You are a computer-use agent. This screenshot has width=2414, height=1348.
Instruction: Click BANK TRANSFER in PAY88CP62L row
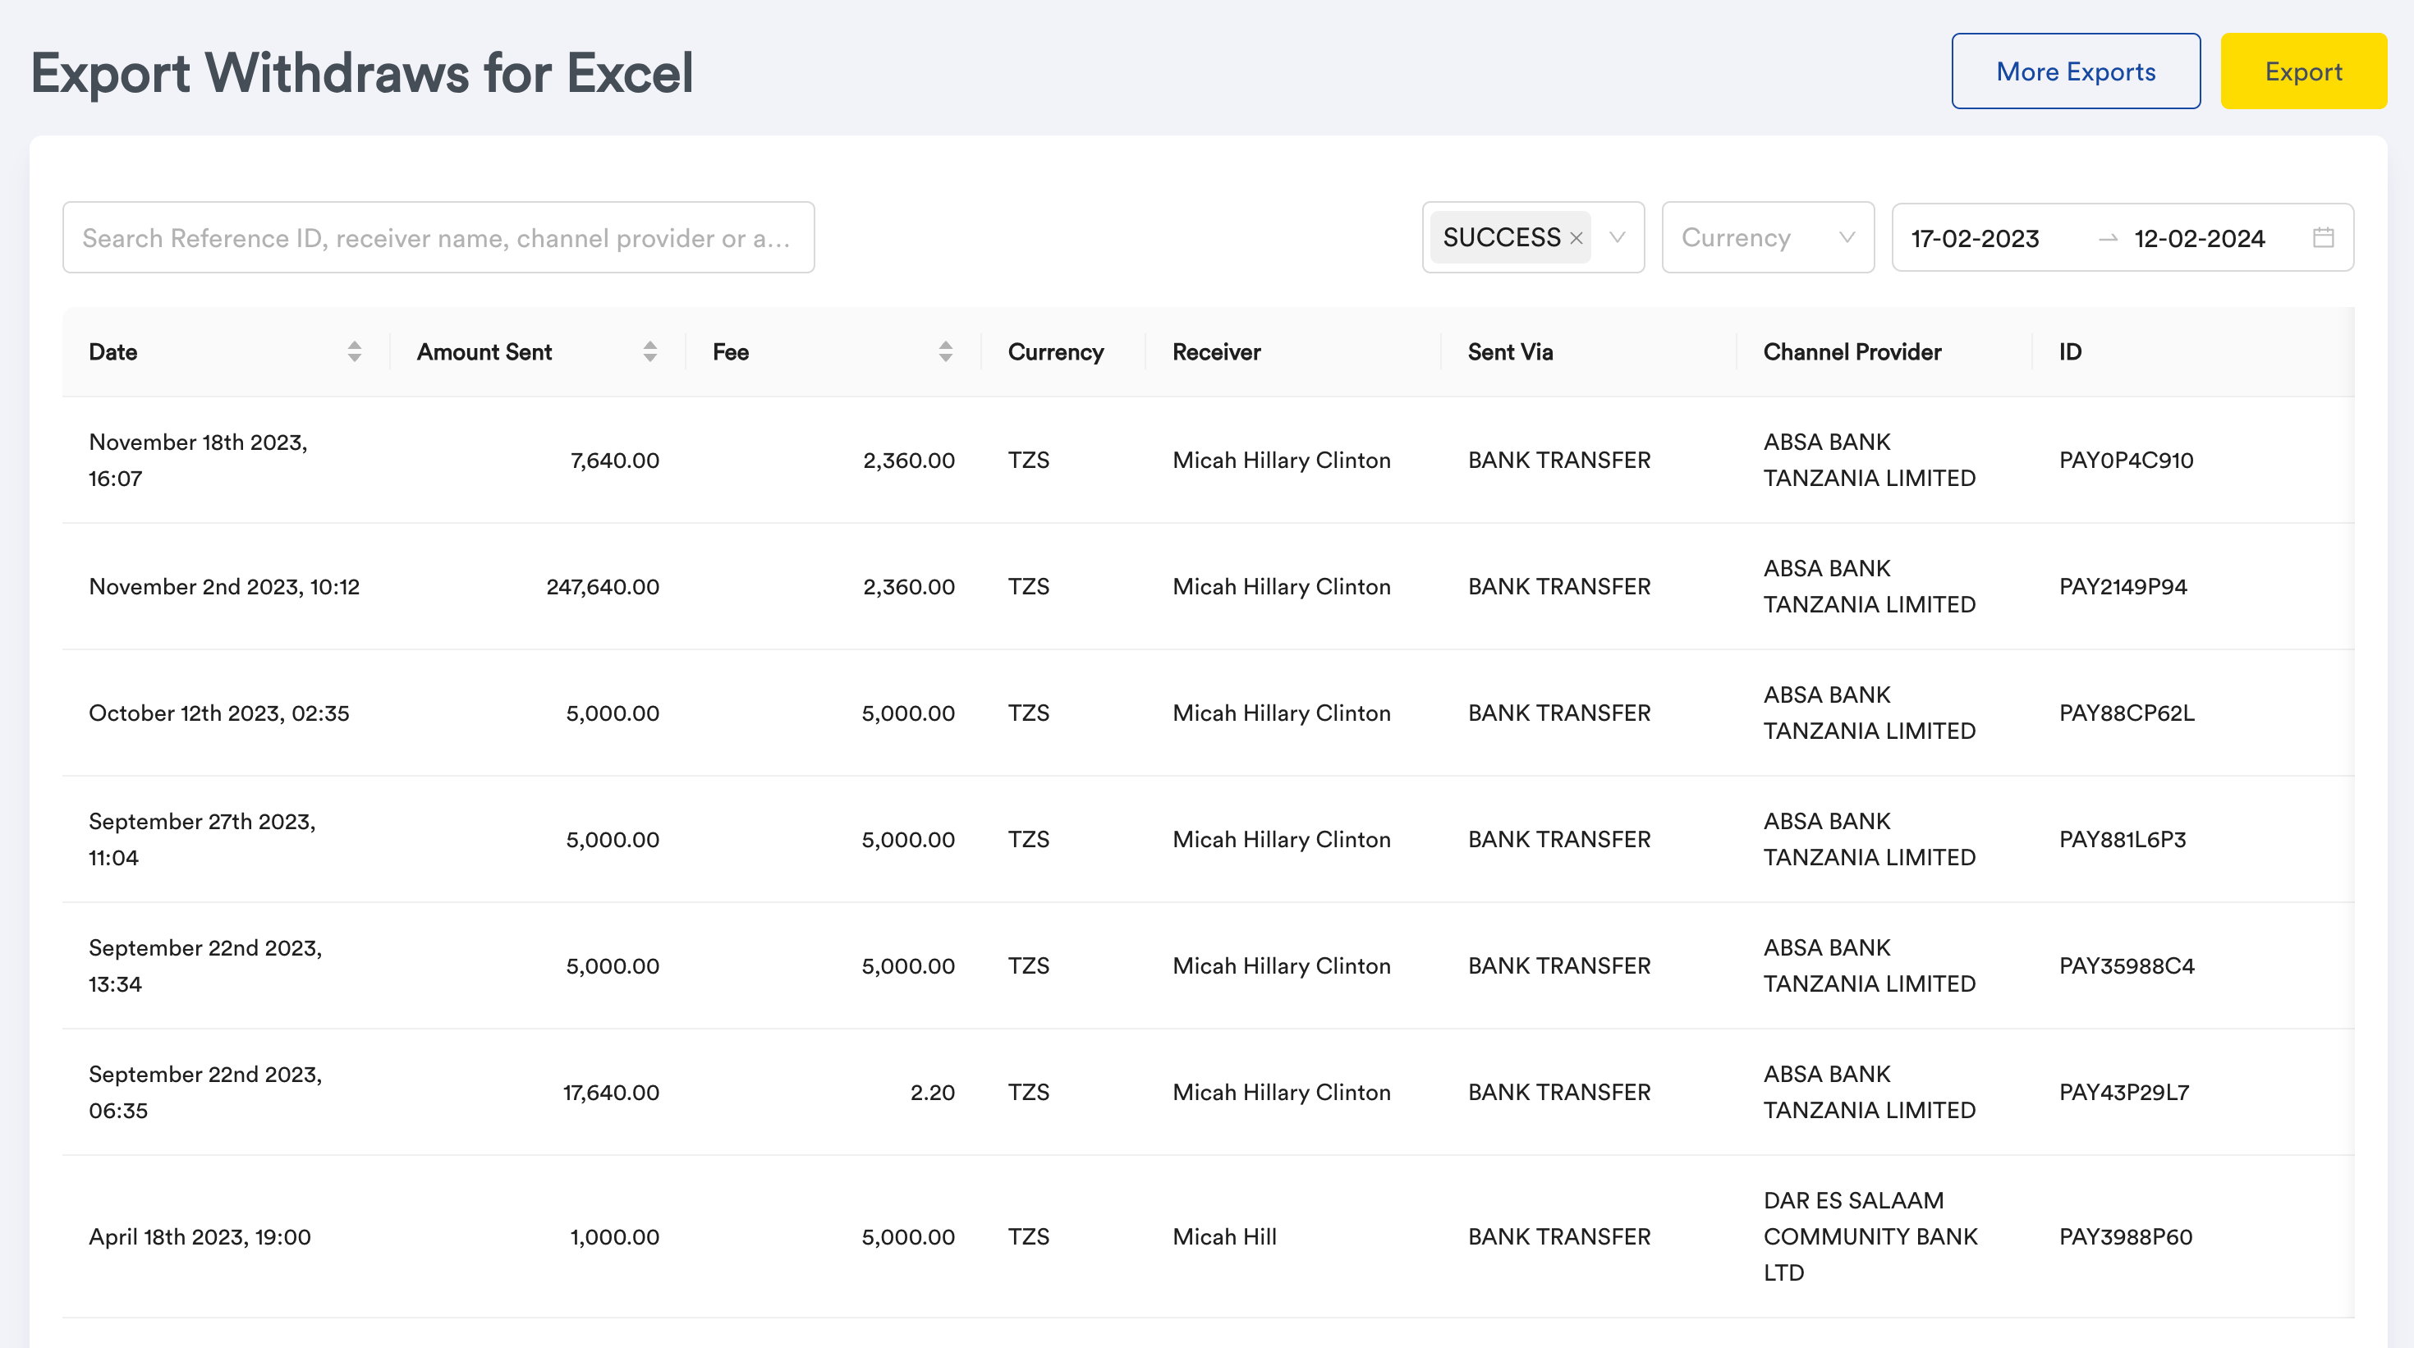coord(1559,713)
